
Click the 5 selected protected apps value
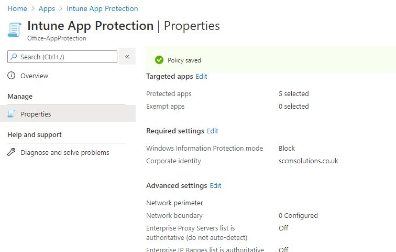tap(293, 93)
